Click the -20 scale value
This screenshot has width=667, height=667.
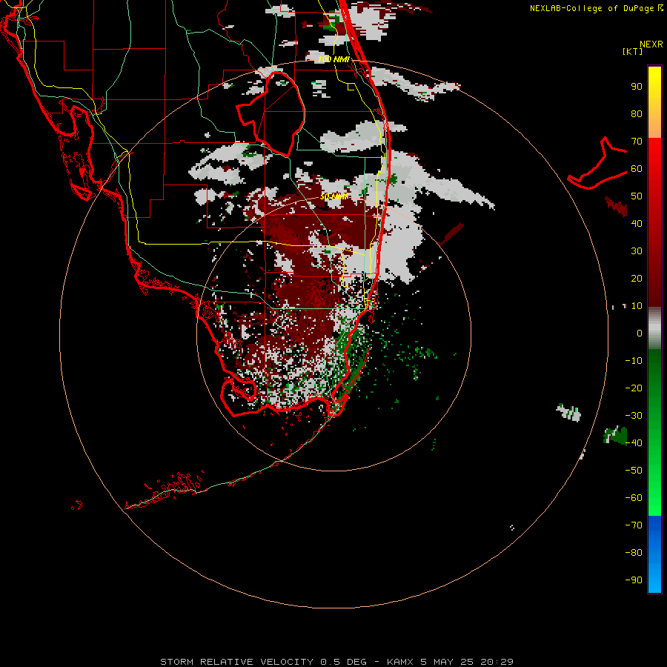[x=634, y=388]
